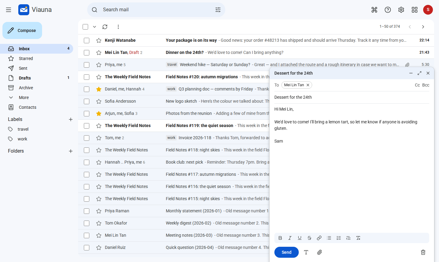Open the apps grid icon
Viewport: 439px width, 262px height.
tap(415, 10)
